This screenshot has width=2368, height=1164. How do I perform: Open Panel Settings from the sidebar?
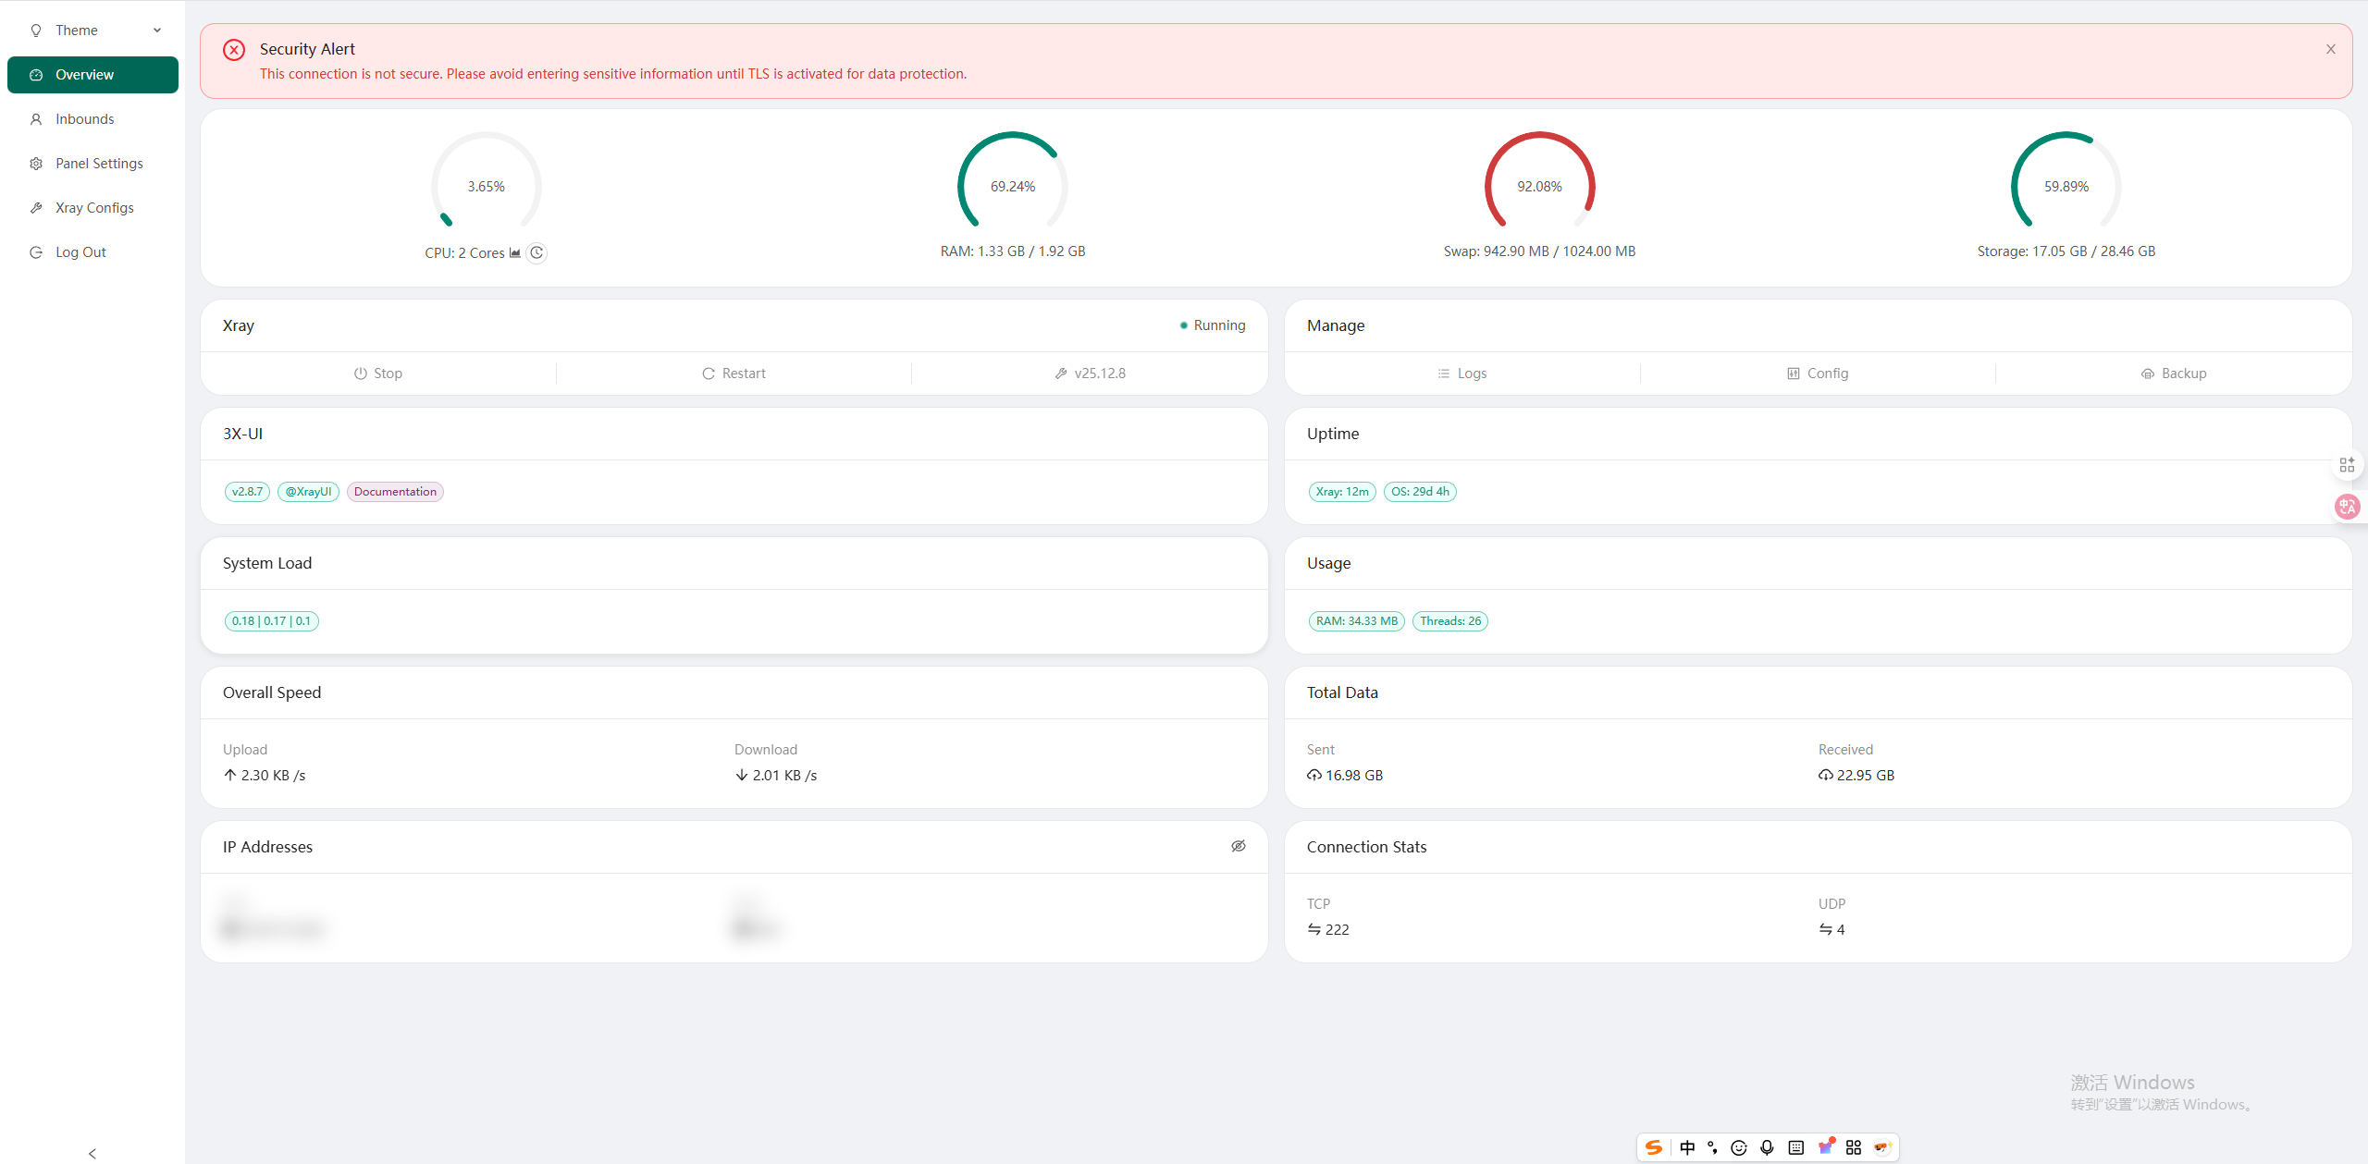click(98, 164)
